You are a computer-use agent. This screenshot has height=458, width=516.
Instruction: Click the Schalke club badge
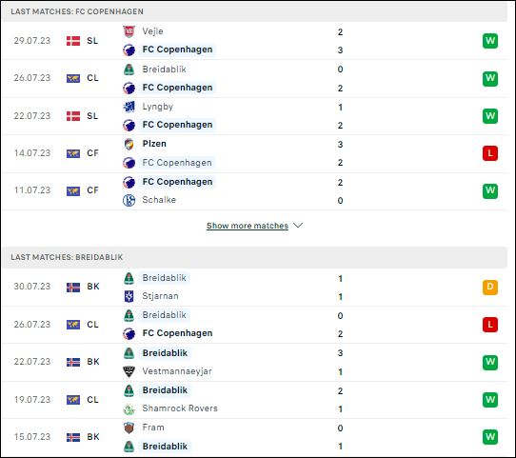click(129, 200)
